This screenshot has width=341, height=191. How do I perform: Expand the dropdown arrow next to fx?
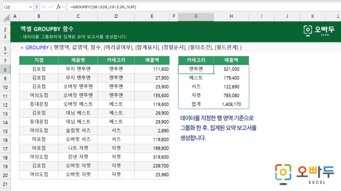tap(63, 7)
